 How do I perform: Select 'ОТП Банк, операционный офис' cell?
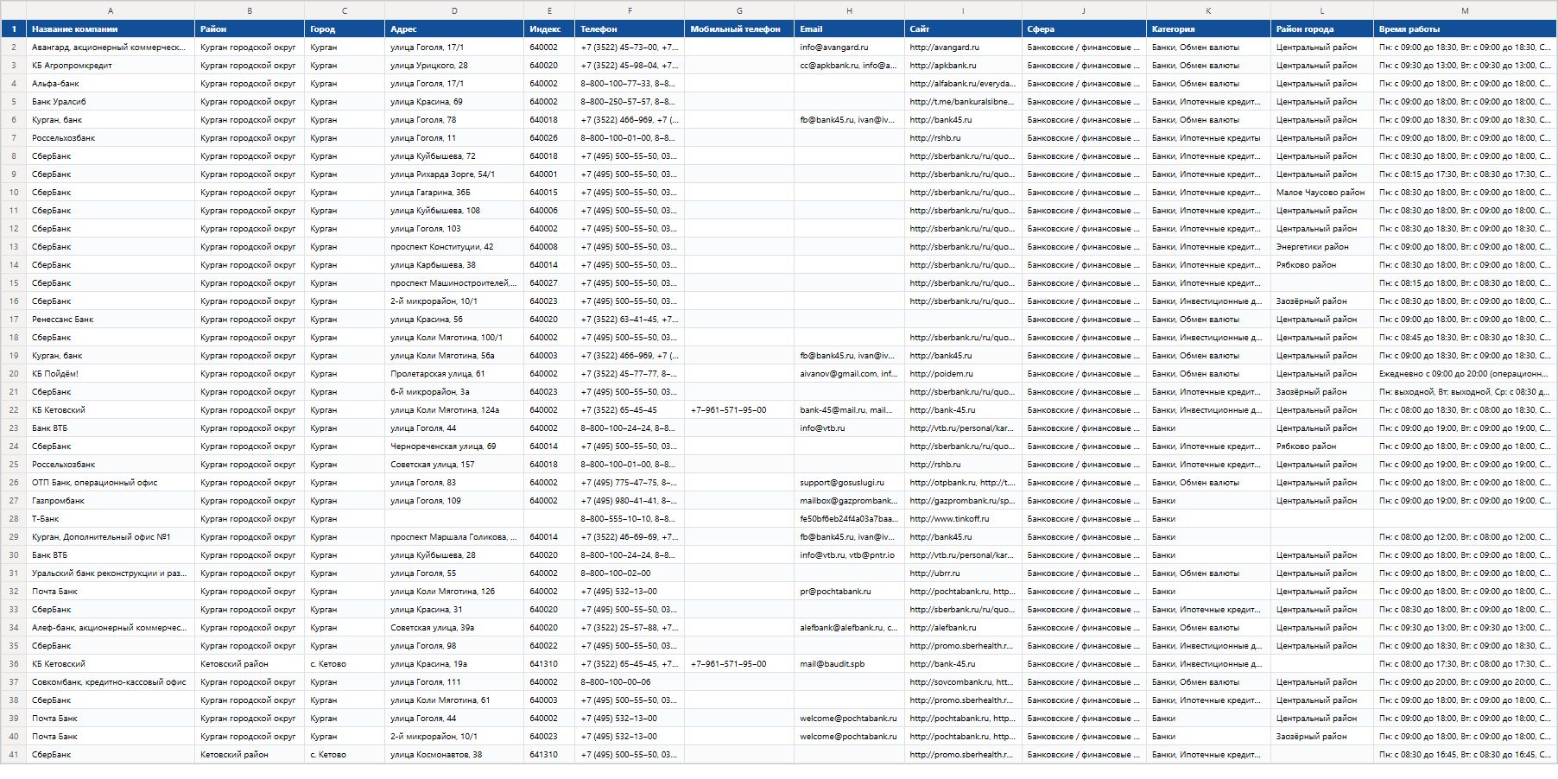click(111, 482)
